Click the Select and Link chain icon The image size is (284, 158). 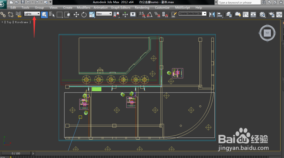[3, 14]
